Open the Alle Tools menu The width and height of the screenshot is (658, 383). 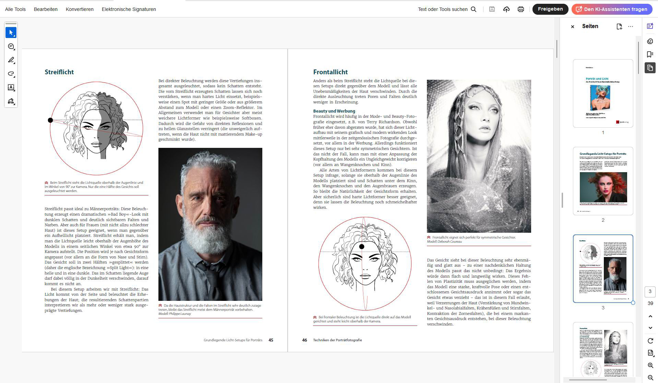click(15, 9)
